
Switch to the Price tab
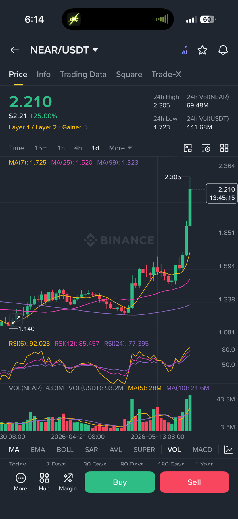coord(18,74)
